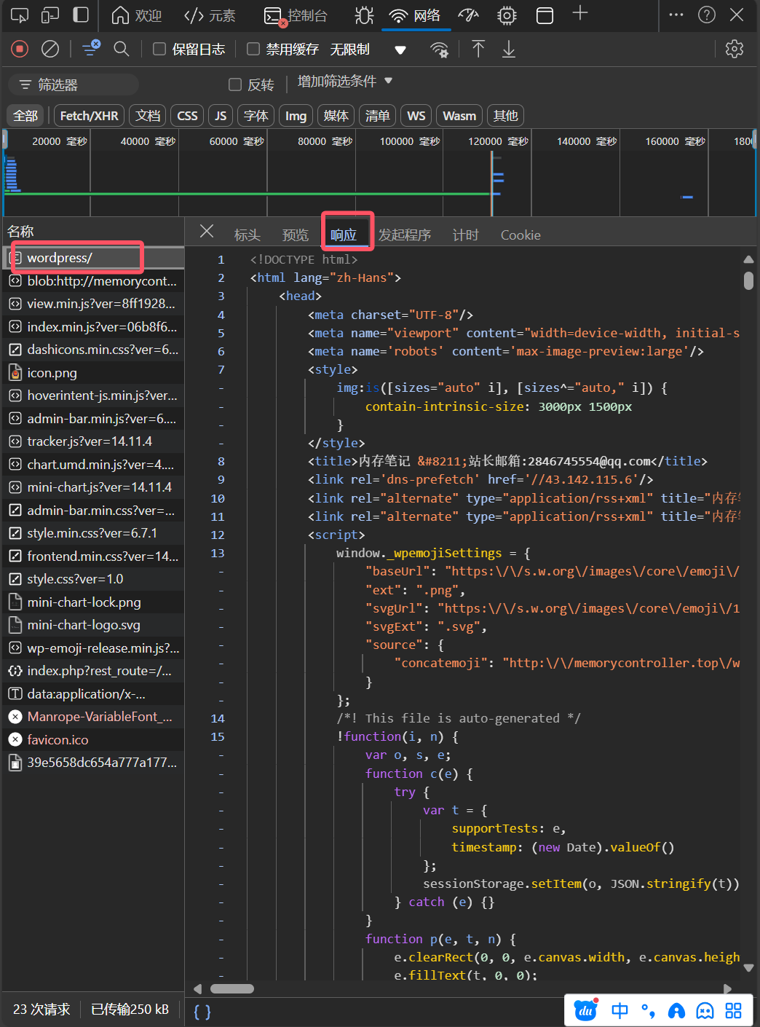This screenshot has height=1027, width=760.
Task: Select the wordpress/ request row
Action: point(93,258)
